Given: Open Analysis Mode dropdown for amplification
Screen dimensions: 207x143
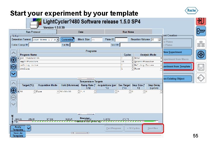Looking at the screenshot, I should pos(161,62).
